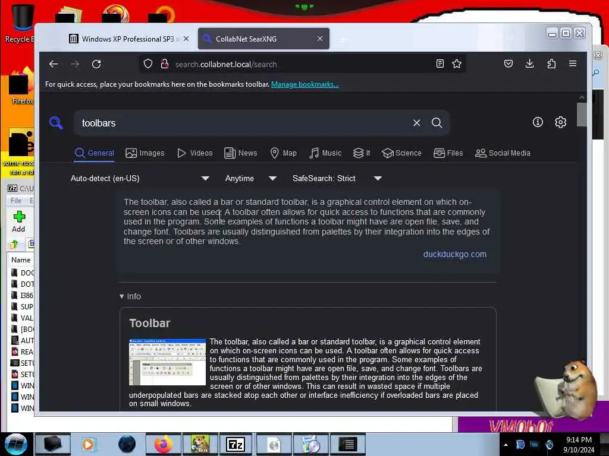Screen dimensions: 609x456
Task: Click Add in the 7-Zip window
Action: (x=18, y=221)
